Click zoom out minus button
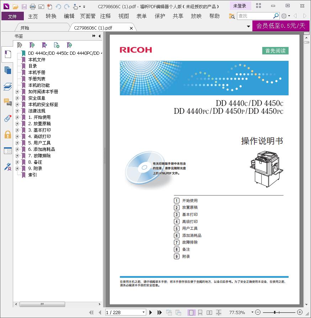This screenshot has height=318, width=311. 258,312
